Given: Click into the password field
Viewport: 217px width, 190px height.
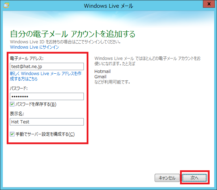Looking at the screenshot, I should [x=47, y=96].
